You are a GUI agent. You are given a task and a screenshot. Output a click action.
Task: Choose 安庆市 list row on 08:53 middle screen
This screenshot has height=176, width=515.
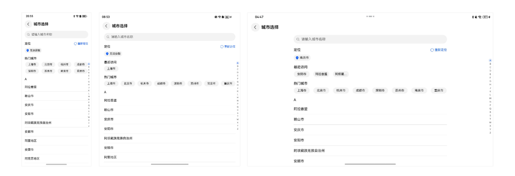(x=170, y=119)
